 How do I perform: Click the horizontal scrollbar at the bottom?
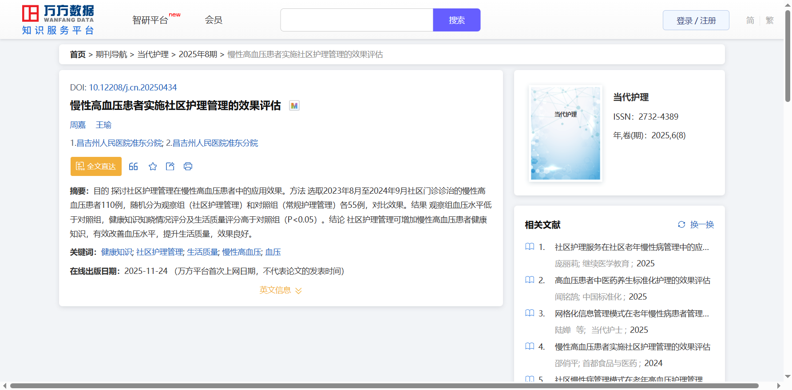(x=384, y=386)
